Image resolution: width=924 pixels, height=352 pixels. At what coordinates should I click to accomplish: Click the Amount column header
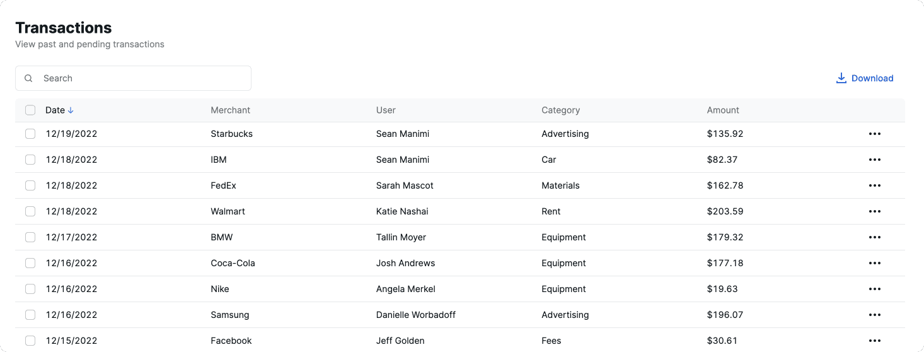[723, 110]
